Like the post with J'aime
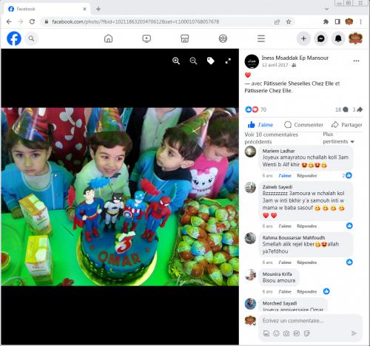370x346 pixels. pos(260,125)
